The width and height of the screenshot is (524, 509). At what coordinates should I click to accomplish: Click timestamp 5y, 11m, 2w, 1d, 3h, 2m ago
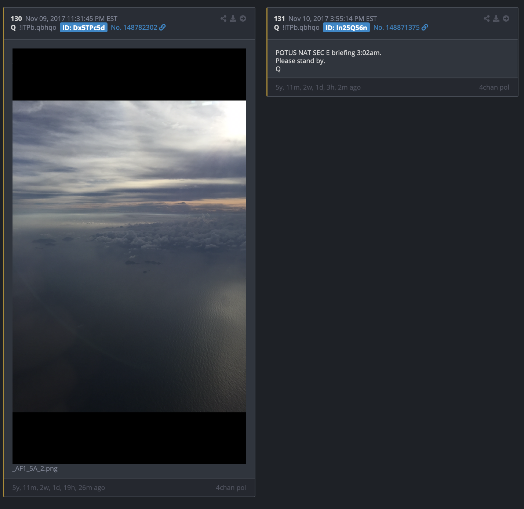318,87
